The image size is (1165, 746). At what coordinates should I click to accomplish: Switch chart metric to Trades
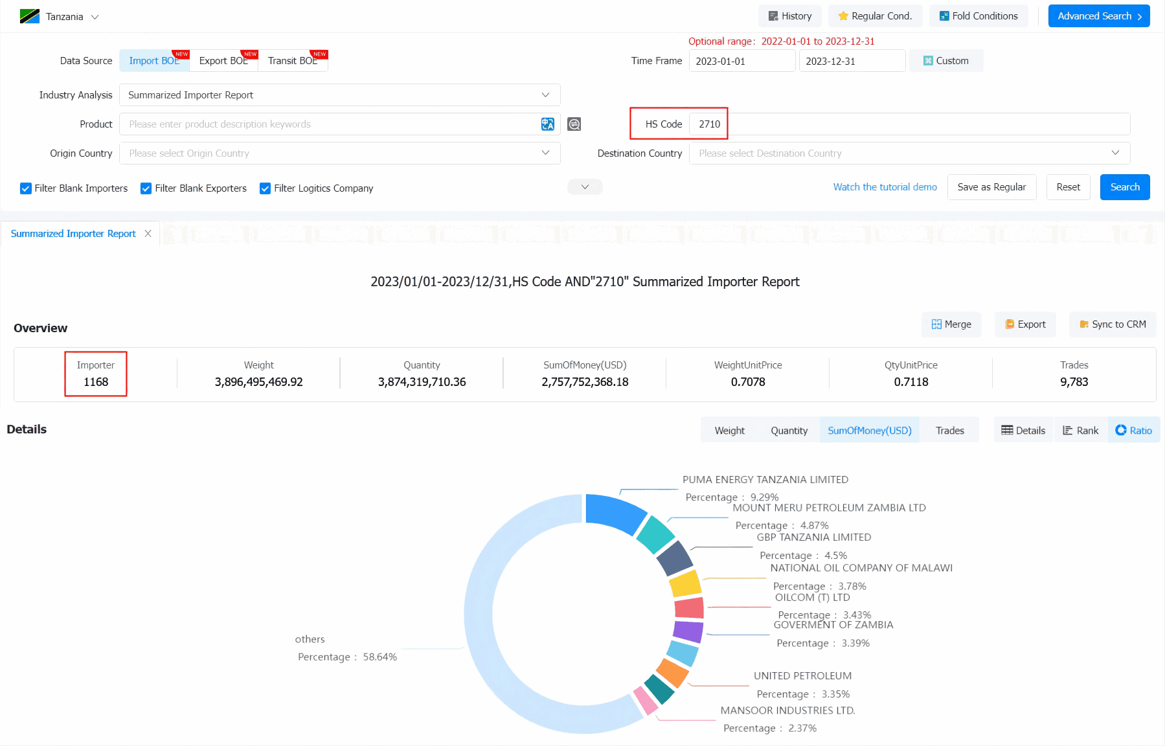949,430
